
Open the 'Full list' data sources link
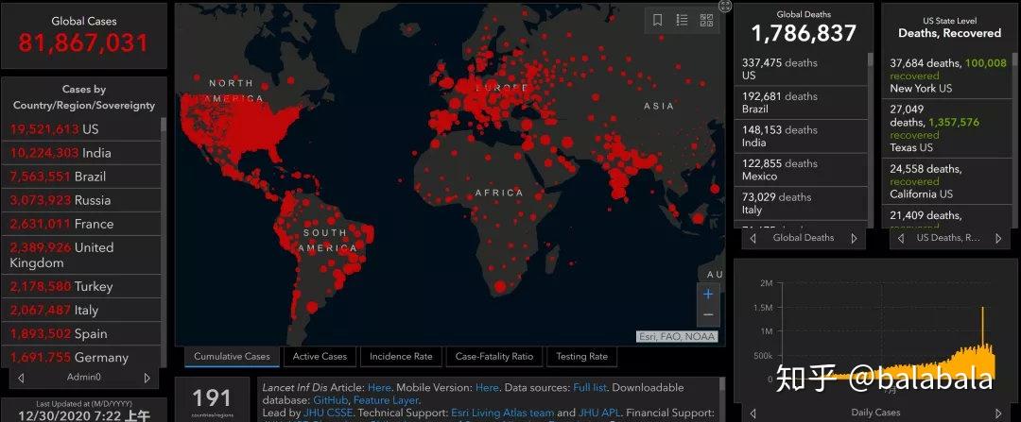[590, 387]
